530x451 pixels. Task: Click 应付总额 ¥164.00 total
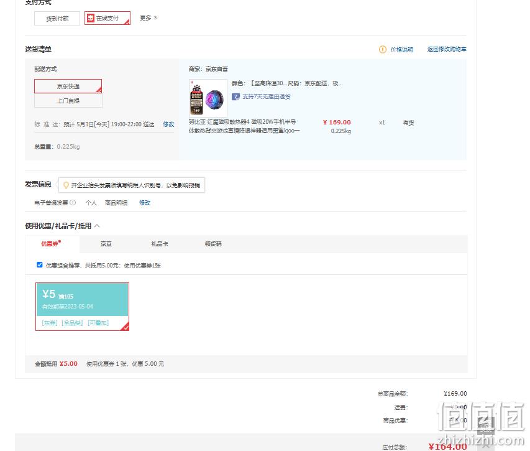tap(447, 447)
